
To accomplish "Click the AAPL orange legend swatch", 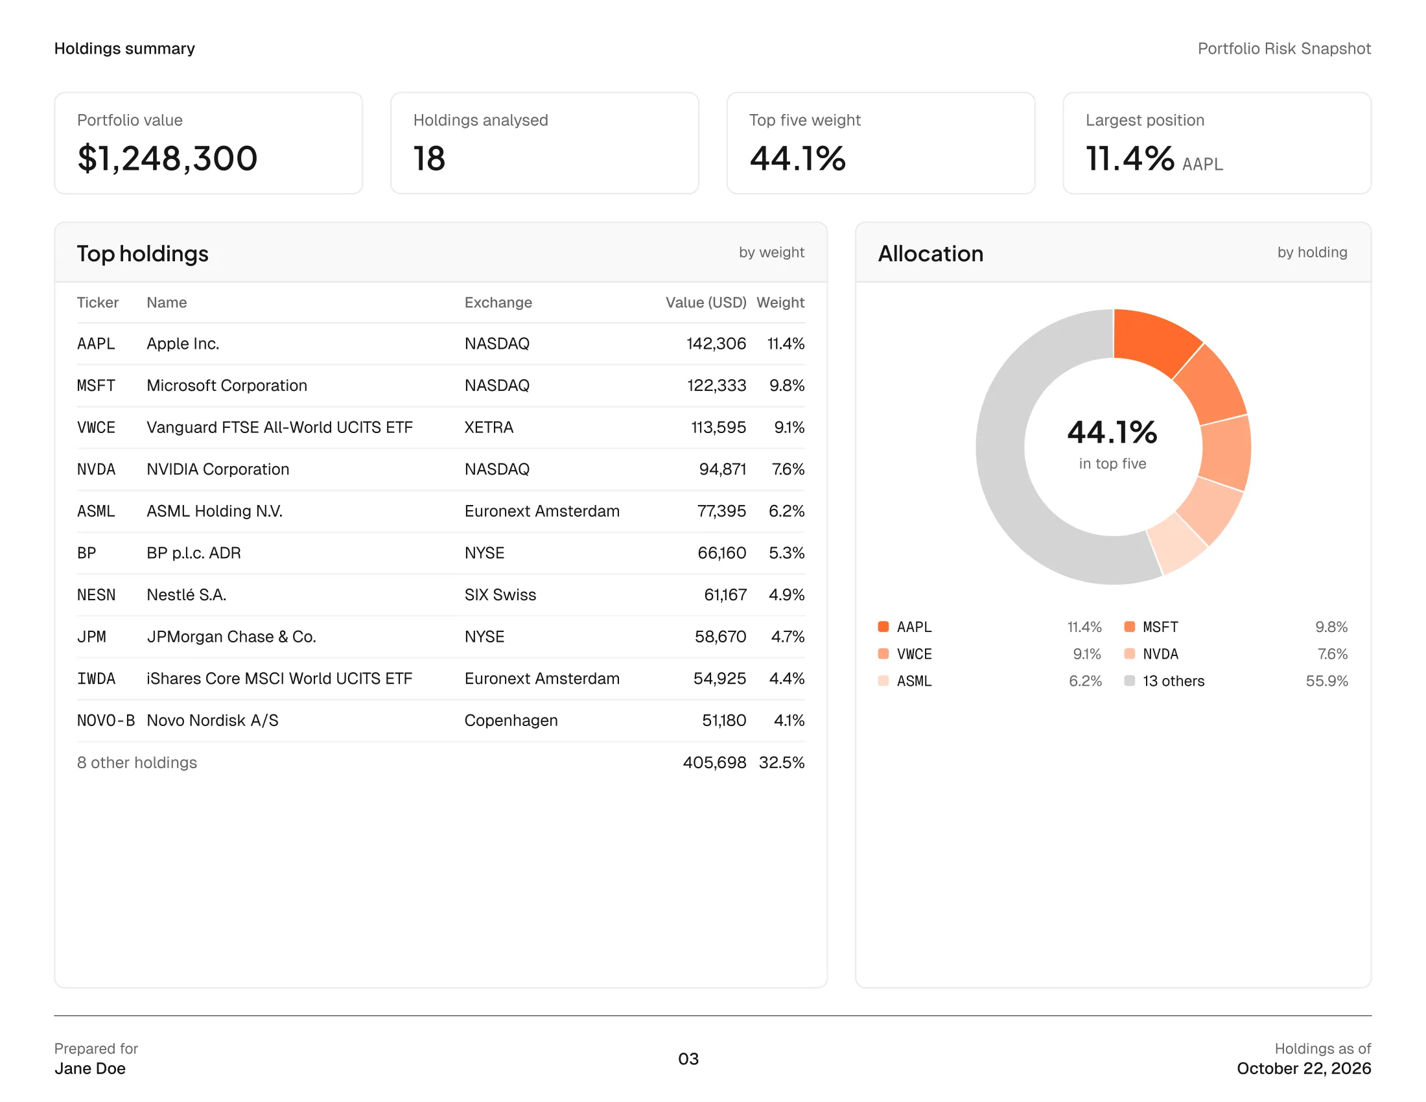I will 883,627.
